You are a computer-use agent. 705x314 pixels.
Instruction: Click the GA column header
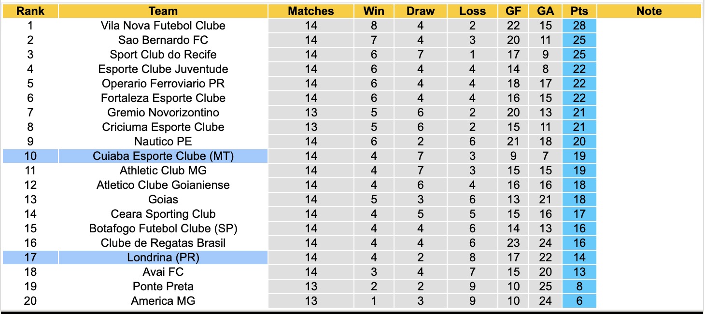click(x=546, y=11)
